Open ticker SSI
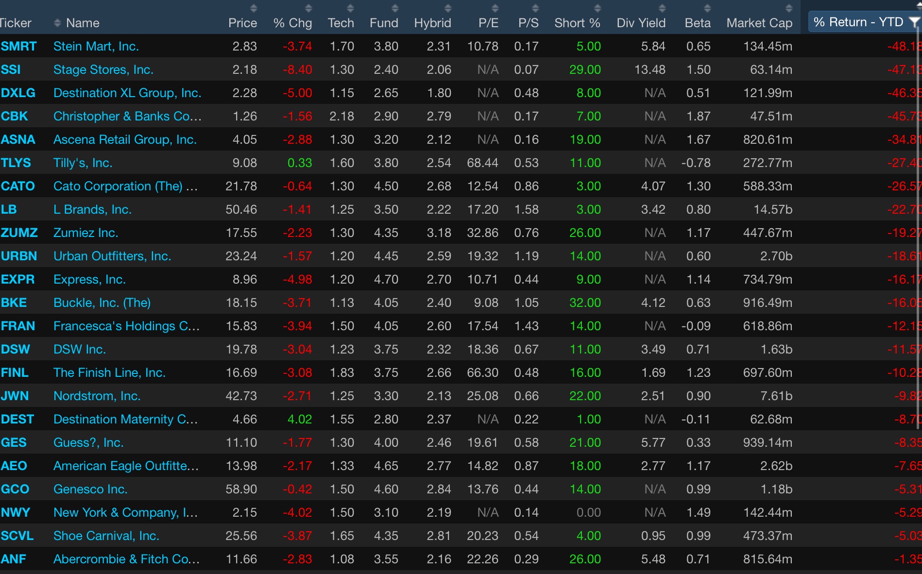Image resolution: width=922 pixels, height=574 pixels. 11,69
